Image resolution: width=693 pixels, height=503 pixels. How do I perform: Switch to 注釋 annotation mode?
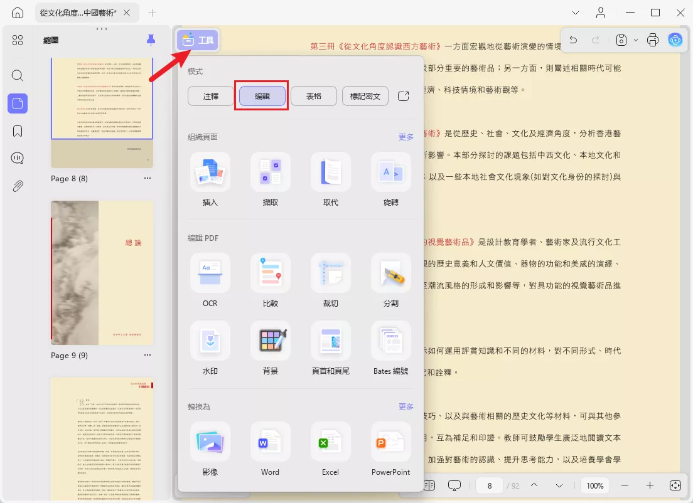coord(210,95)
